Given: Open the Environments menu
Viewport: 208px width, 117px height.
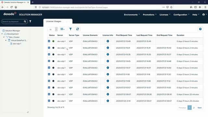Looking at the screenshot, I should pyautogui.click(x=132, y=15).
